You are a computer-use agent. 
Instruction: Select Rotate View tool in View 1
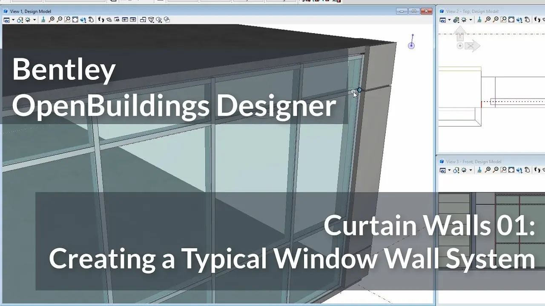83,20
